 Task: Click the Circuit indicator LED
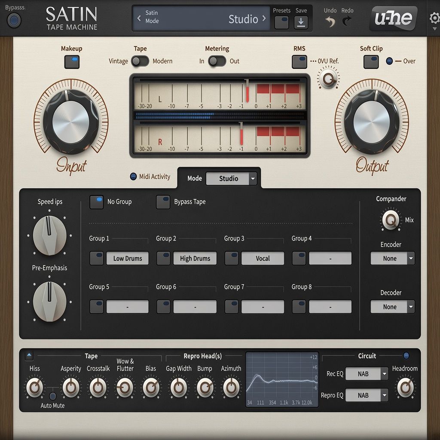(x=406, y=356)
